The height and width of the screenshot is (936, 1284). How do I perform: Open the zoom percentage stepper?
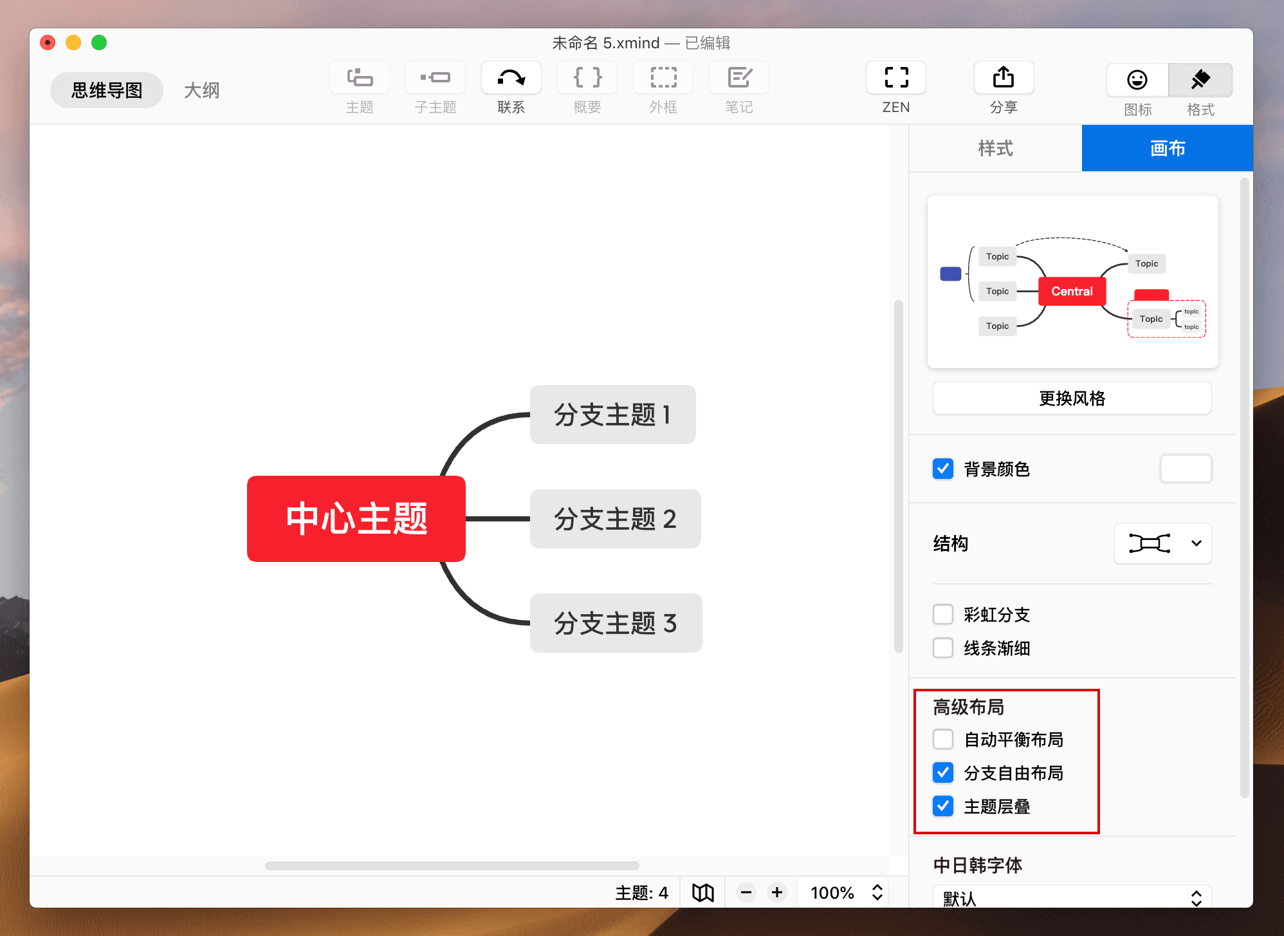[x=876, y=892]
